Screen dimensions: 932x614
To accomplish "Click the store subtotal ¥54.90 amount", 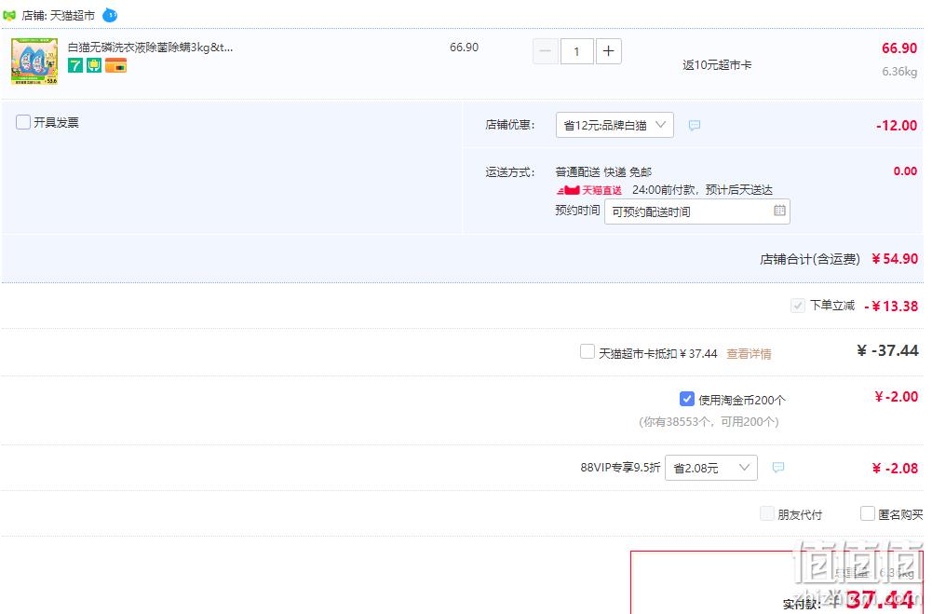I will tap(895, 259).
